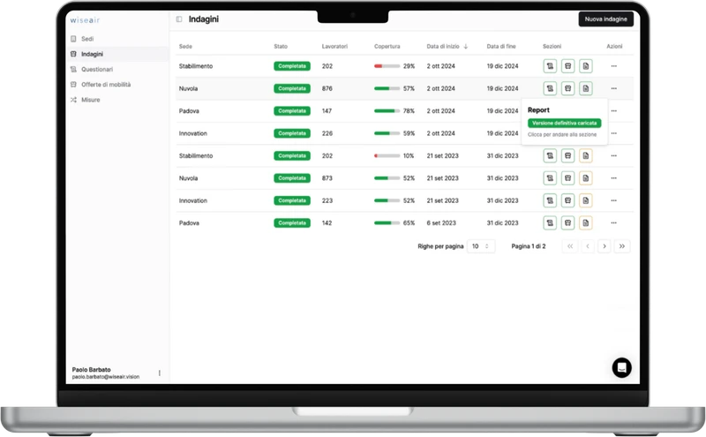This screenshot has height=437, width=706.
Task: Open actions menu for Innovation 59% row
Action: pos(613,133)
